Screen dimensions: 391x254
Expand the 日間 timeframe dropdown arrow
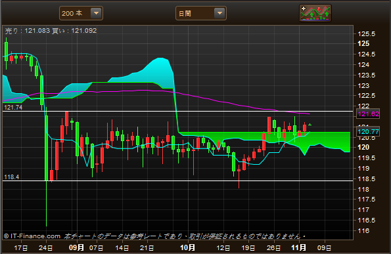(x=219, y=13)
